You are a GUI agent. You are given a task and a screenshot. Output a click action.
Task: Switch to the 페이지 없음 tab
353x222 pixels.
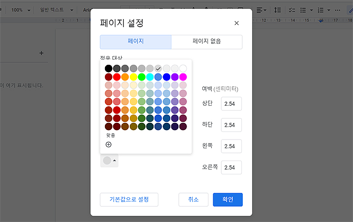(x=207, y=42)
